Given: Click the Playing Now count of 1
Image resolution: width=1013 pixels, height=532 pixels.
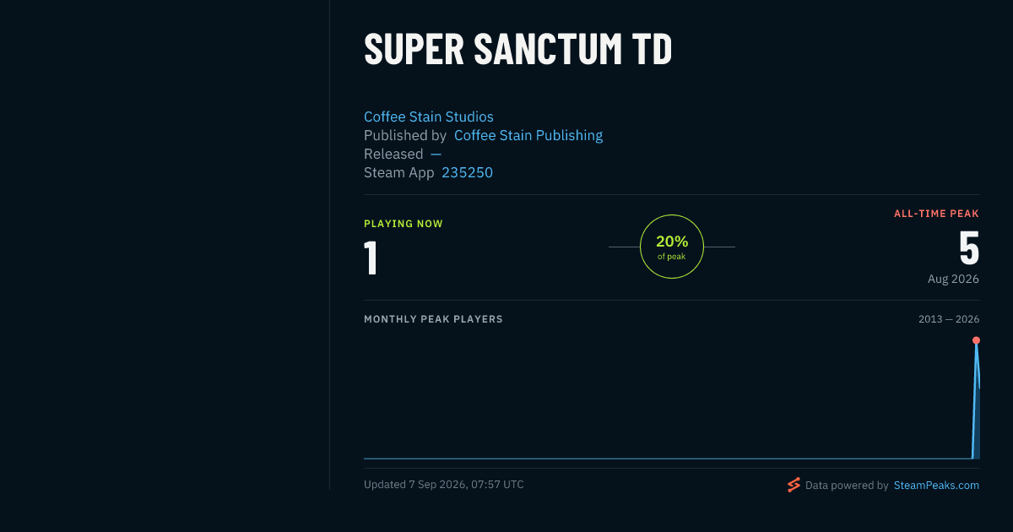Looking at the screenshot, I should coord(371,258).
